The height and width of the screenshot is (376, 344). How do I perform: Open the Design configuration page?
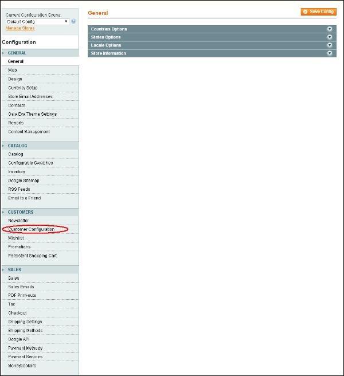[15, 79]
